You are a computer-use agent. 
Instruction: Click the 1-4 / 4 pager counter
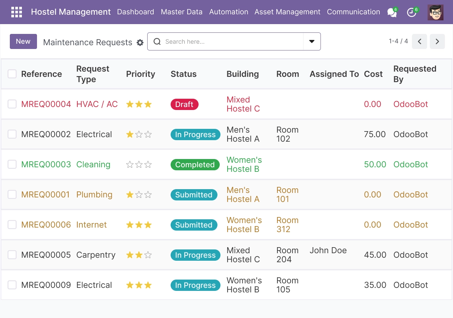point(398,41)
